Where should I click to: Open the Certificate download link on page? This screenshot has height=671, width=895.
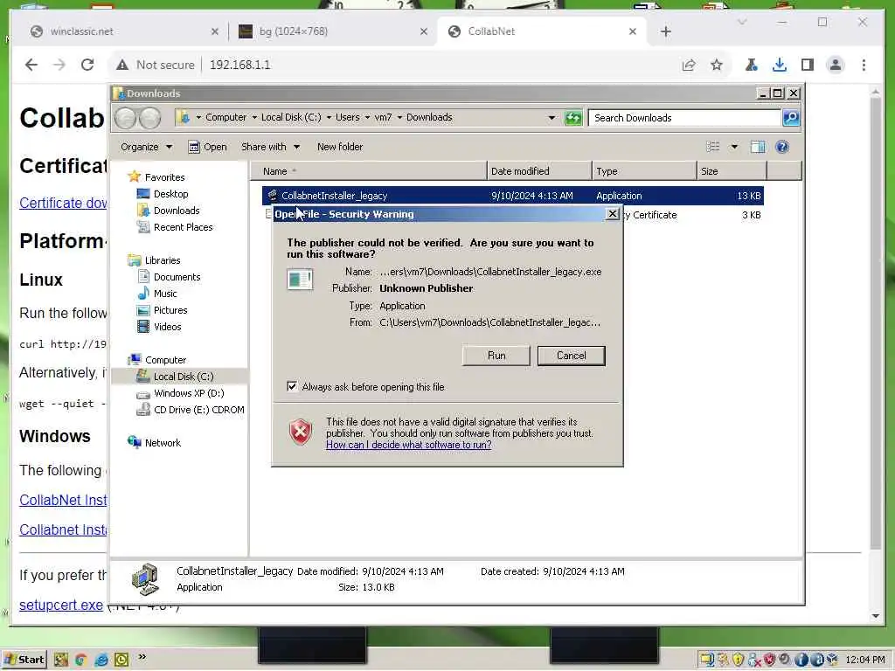63,203
